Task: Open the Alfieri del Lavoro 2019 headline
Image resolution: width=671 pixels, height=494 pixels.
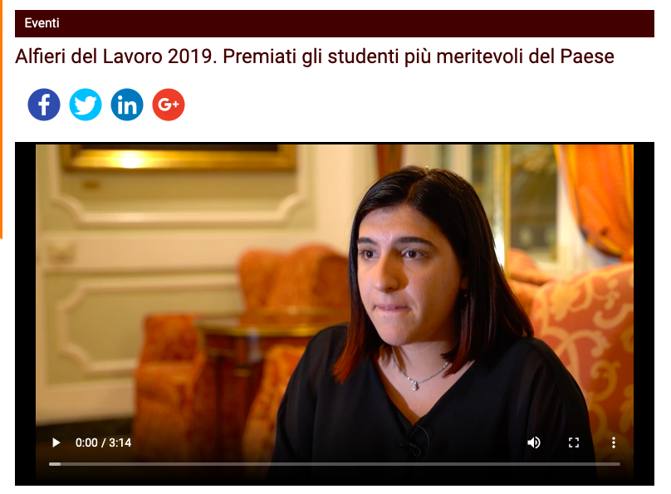Action: pos(315,56)
